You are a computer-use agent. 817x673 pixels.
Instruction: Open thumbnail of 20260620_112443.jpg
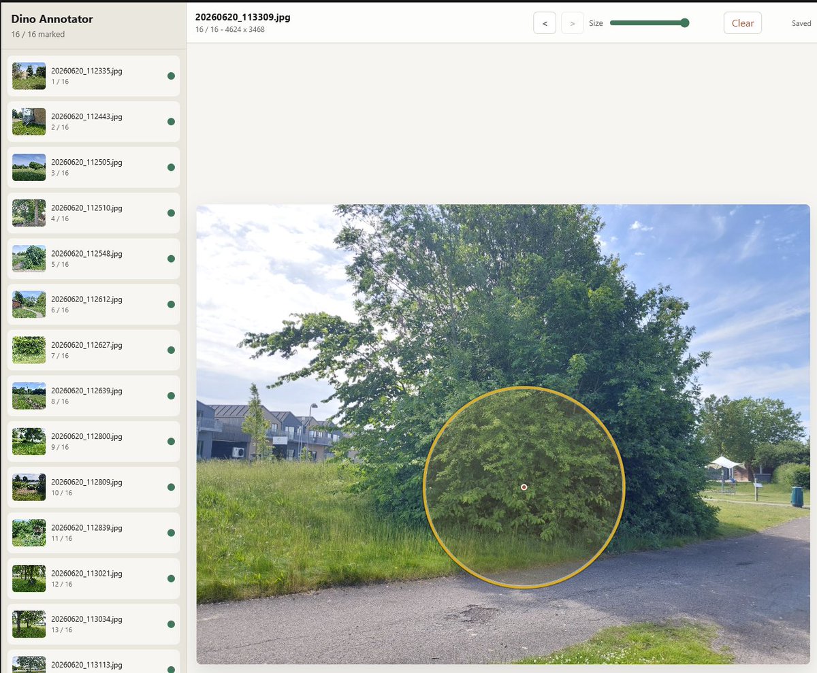coord(29,122)
